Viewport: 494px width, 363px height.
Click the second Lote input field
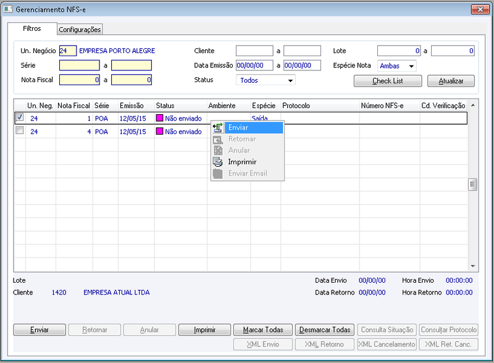click(453, 51)
